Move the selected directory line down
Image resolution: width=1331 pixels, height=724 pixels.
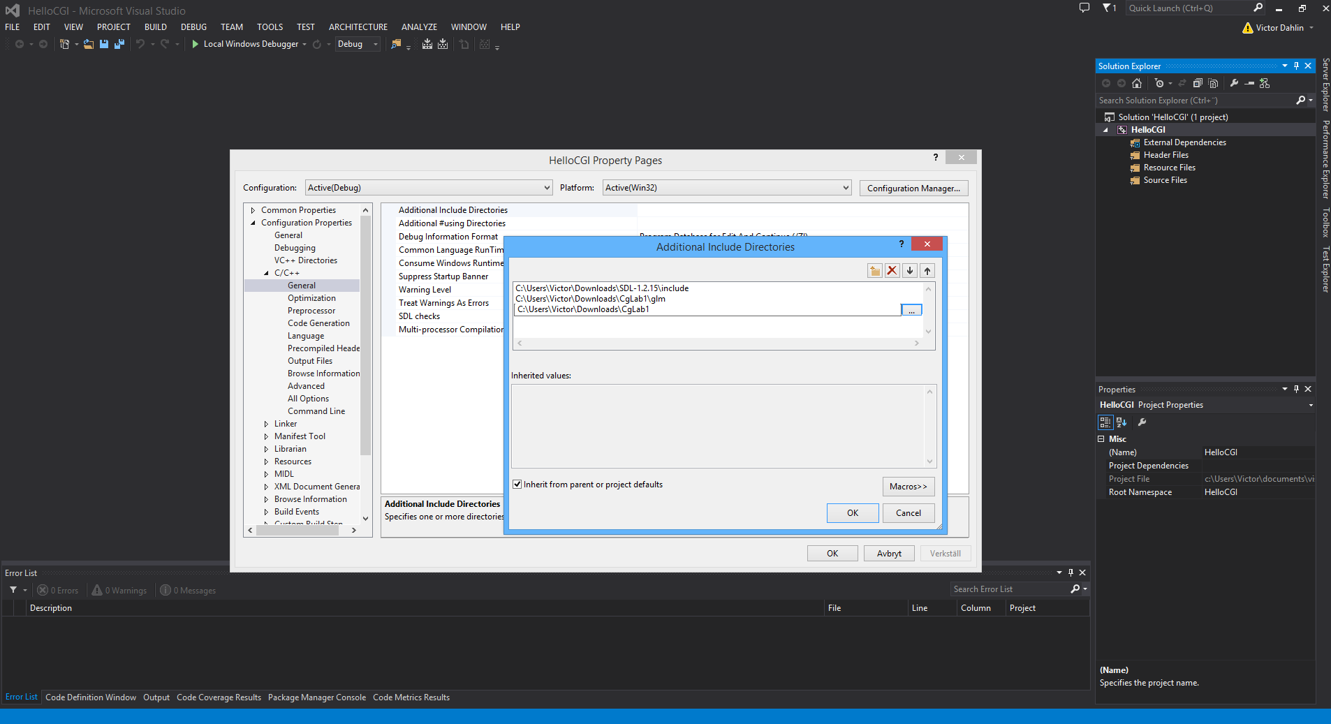click(910, 271)
